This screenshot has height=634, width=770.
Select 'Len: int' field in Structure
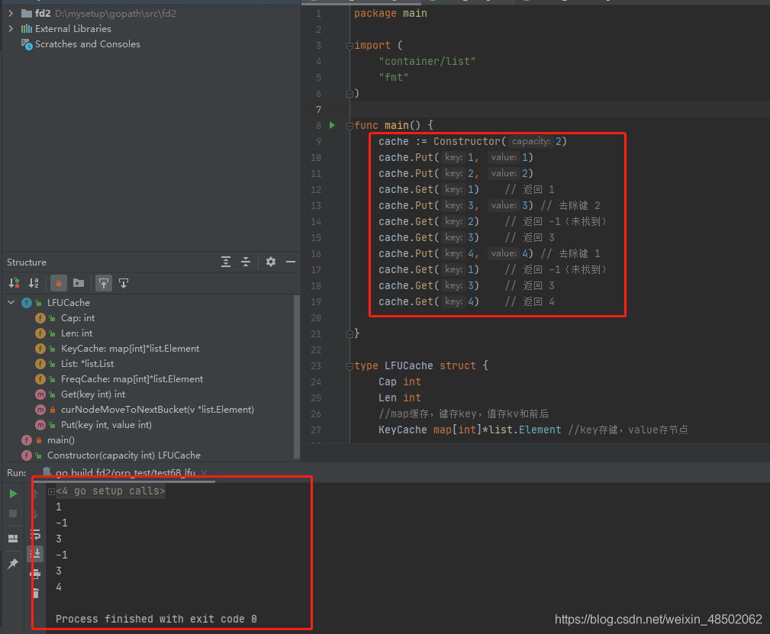76,333
